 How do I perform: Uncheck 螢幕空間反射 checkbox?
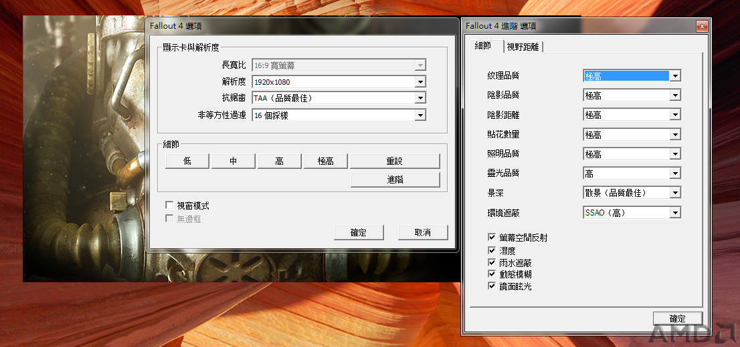pos(492,238)
